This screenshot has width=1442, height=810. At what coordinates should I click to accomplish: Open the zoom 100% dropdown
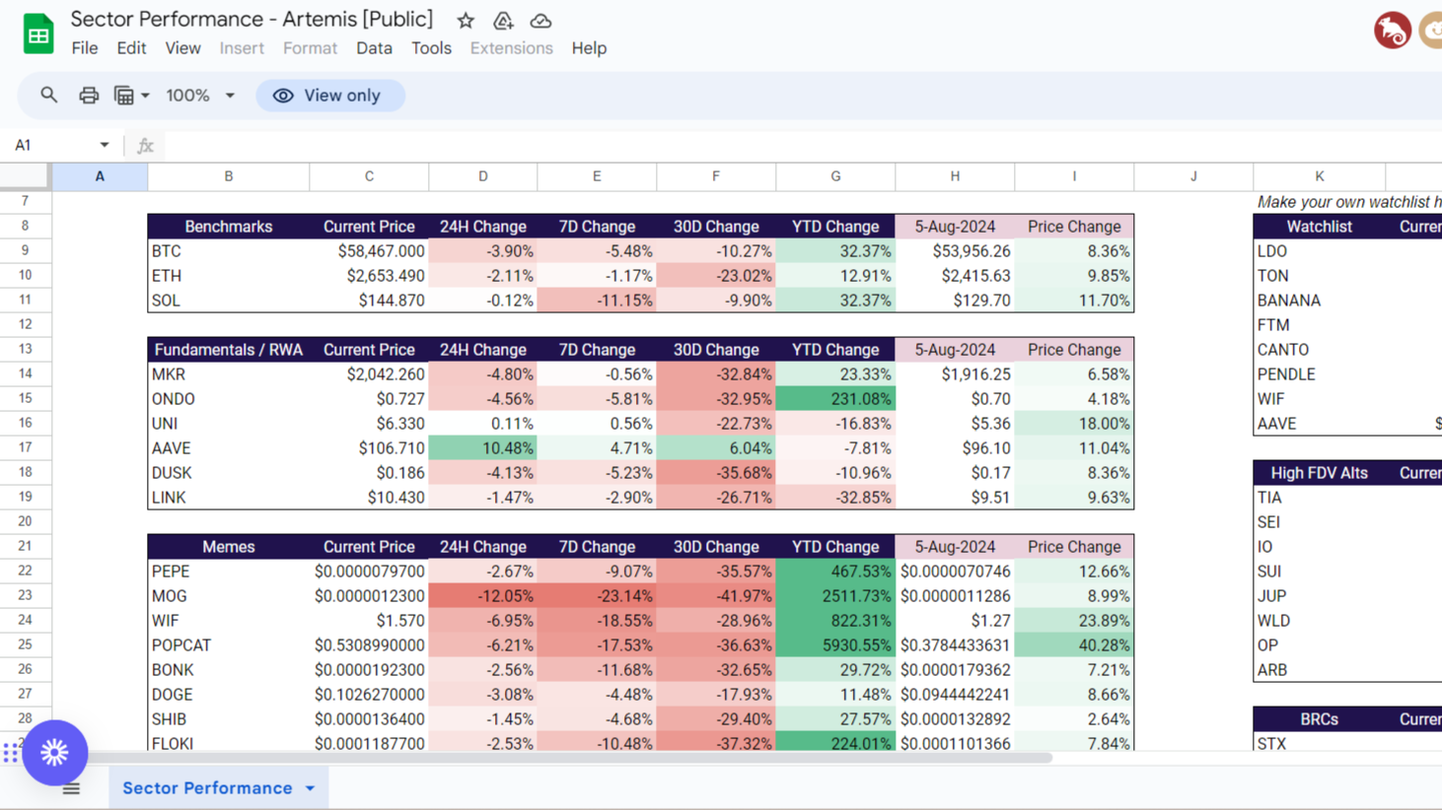click(200, 96)
